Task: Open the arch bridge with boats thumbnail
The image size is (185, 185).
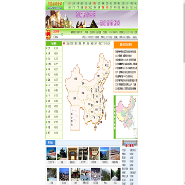Action: (85, 174)
